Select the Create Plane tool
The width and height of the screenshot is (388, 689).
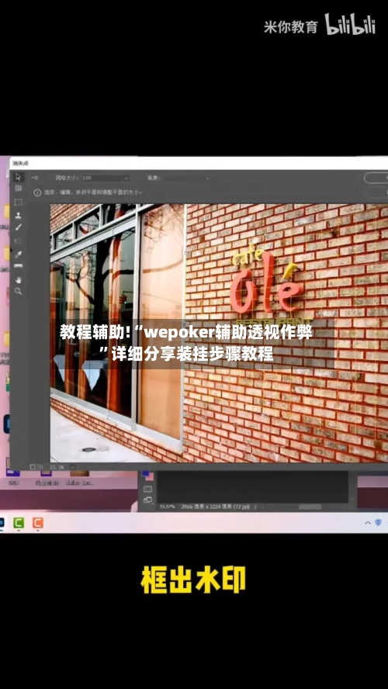(19, 189)
